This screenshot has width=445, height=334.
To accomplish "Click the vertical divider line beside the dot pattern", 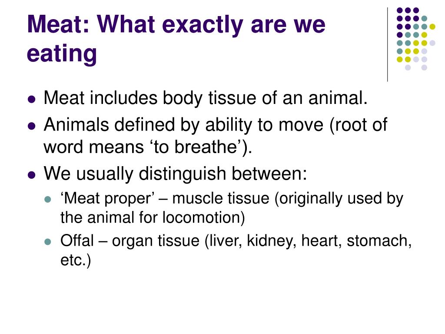I will [x=387, y=45].
